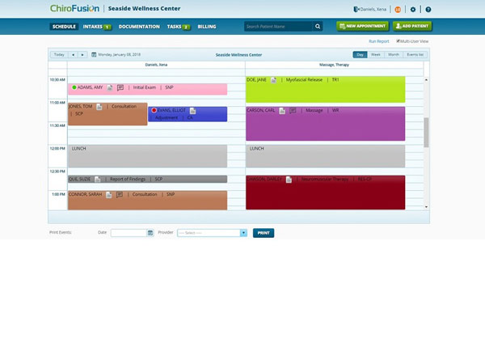Open the Print Events date picker icon

click(x=150, y=233)
